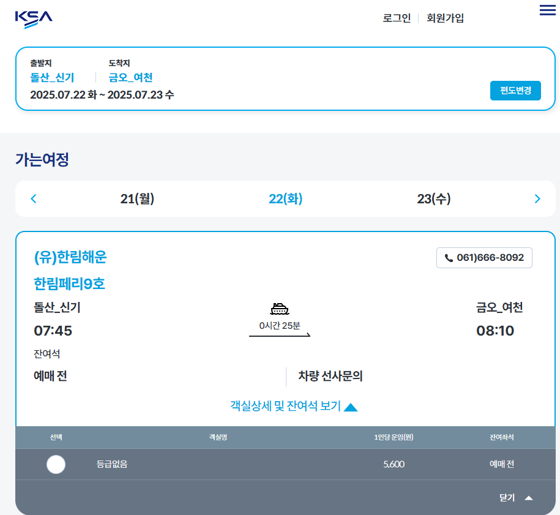Image resolution: width=560 pixels, height=515 pixels.
Task: Click the 예매 전 cell in the table
Action: point(502,464)
